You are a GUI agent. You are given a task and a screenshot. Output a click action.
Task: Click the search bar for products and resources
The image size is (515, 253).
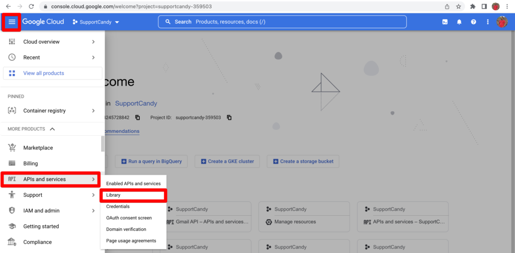tap(282, 22)
